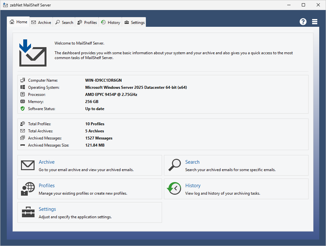Switch to the Archive tab
326x246 pixels.
point(41,22)
